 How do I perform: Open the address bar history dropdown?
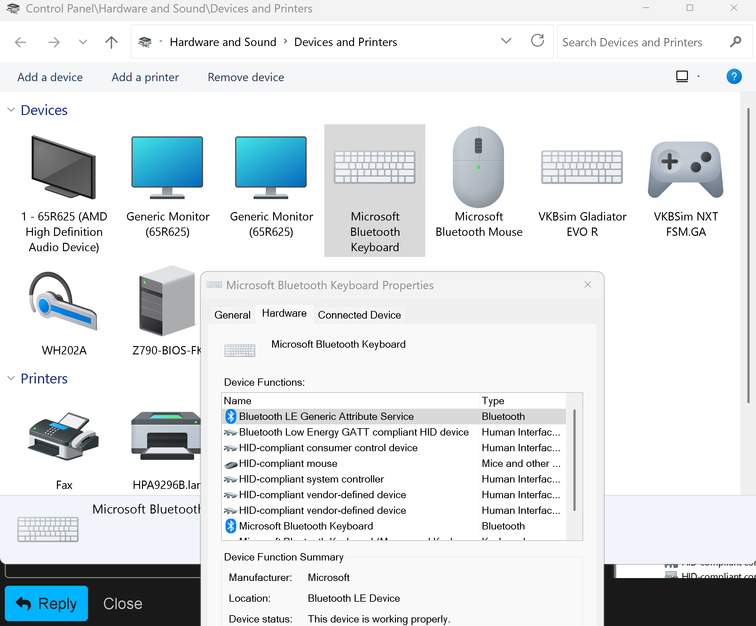(506, 41)
